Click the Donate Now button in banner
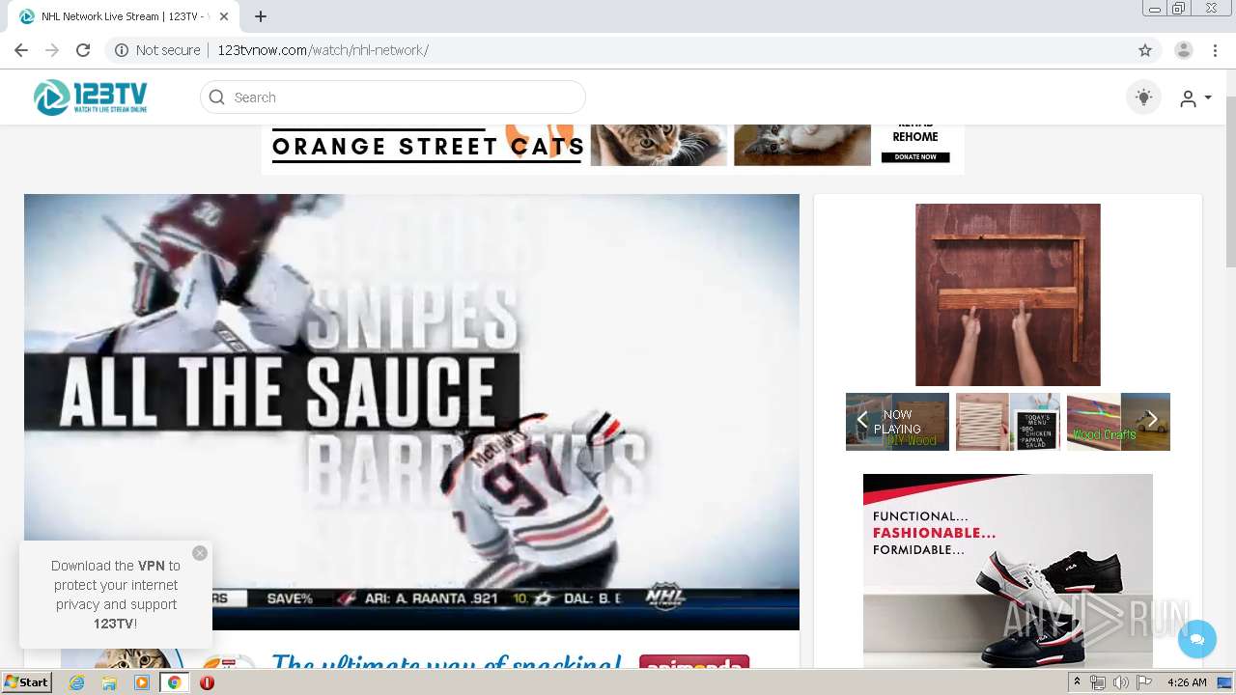This screenshot has height=695, width=1236. click(x=915, y=156)
